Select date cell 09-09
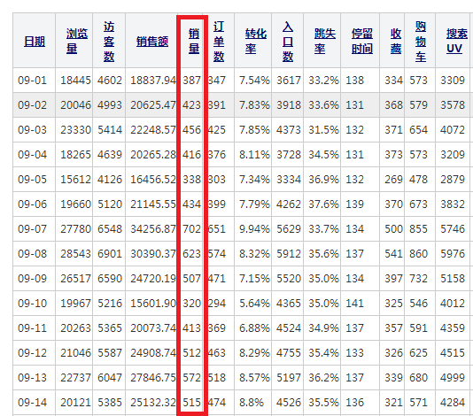Image resolution: width=473 pixels, height=416 pixels. 32,278
